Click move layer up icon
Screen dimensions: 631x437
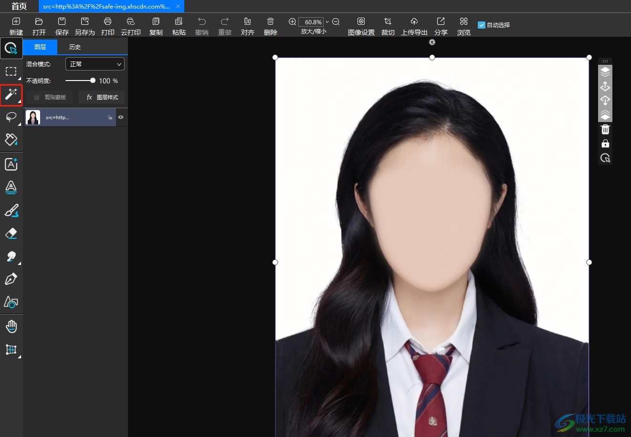click(x=605, y=86)
